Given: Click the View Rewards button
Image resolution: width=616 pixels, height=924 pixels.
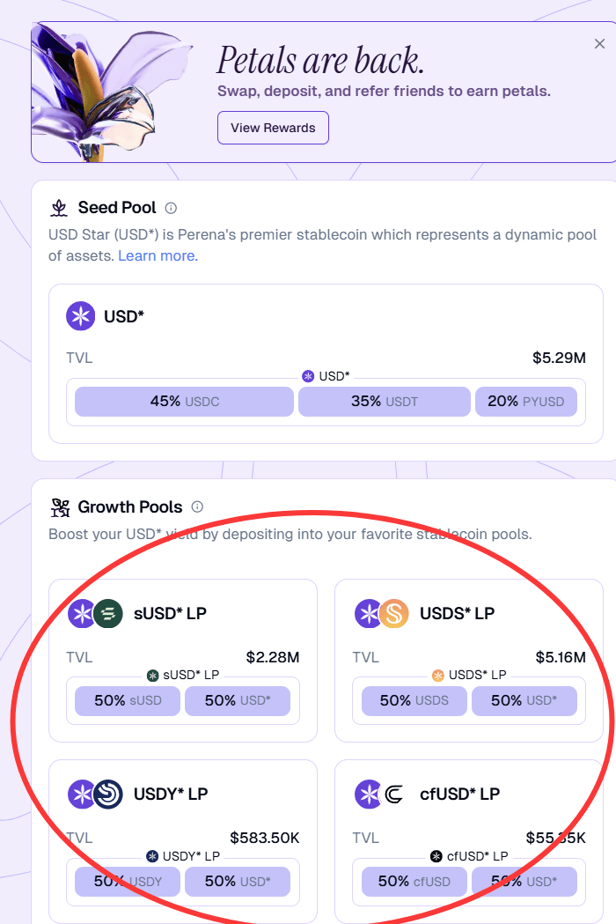Looking at the screenshot, I should click(274, 128).
